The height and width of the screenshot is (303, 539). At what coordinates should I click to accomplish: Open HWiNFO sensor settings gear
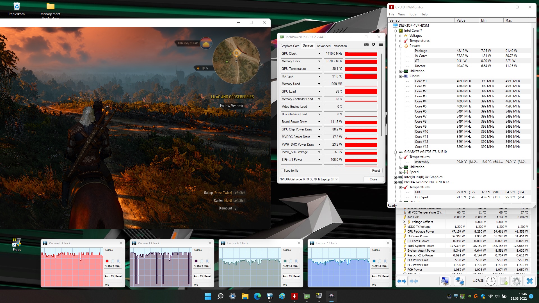[517, 281]
